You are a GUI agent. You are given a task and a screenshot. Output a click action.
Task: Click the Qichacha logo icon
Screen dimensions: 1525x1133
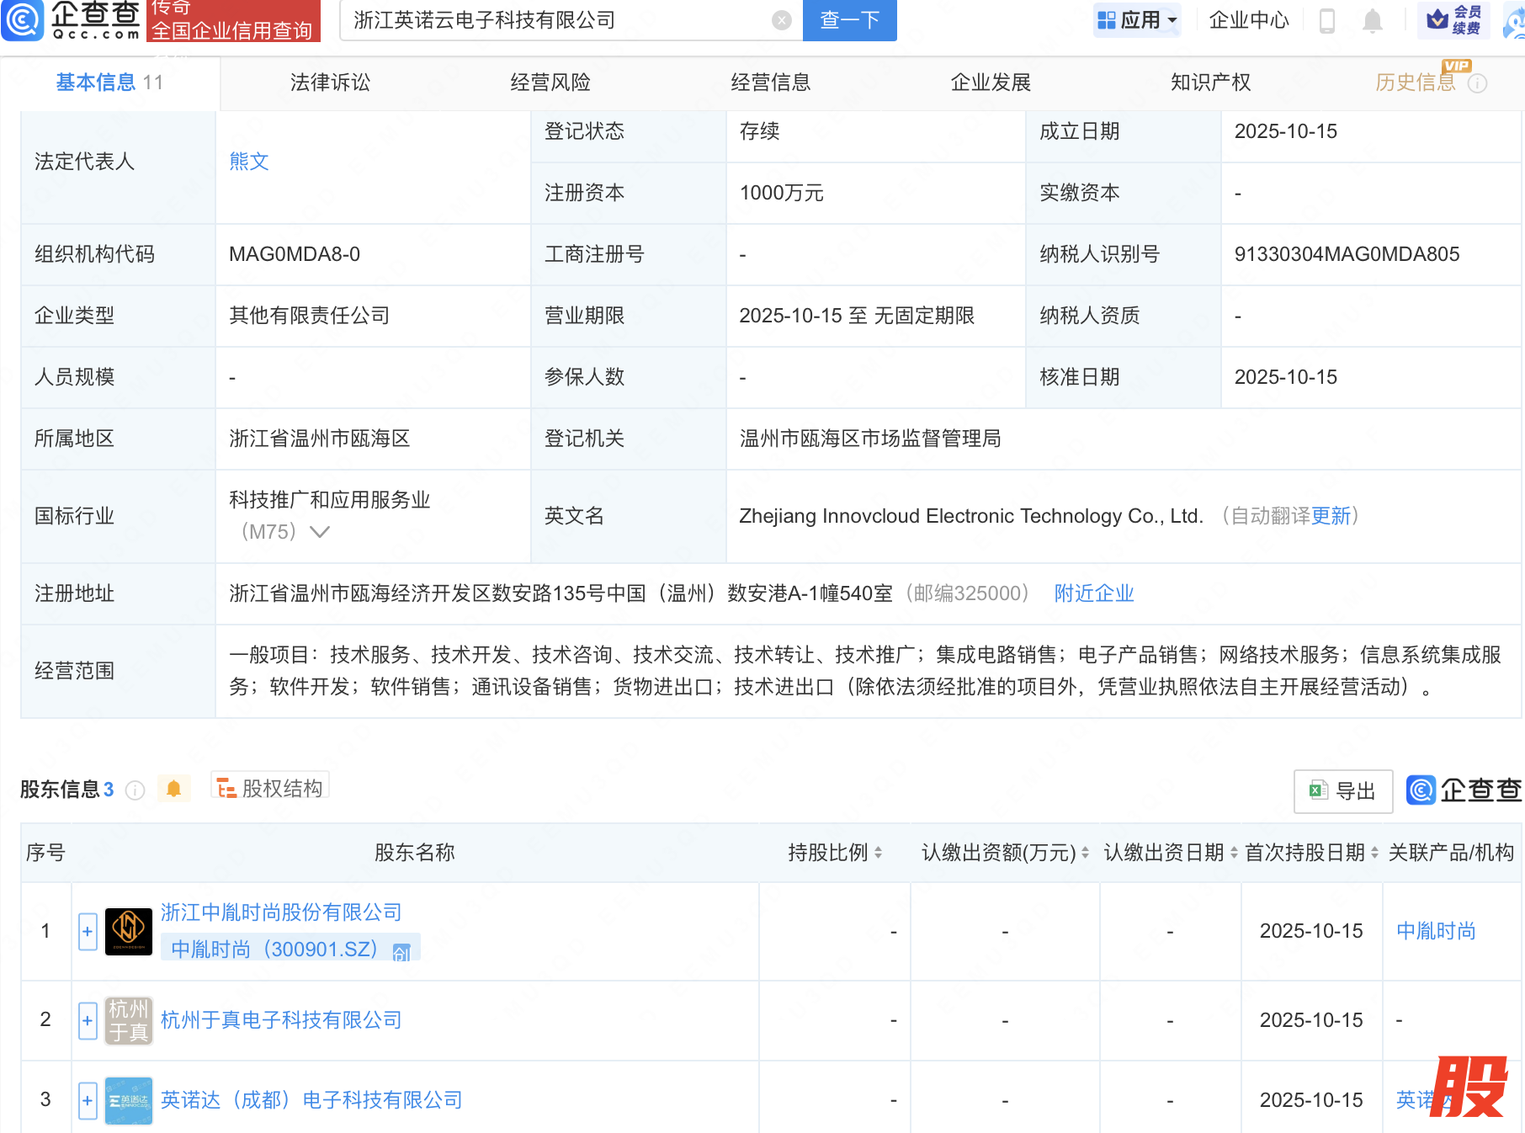click(x=23, y=20)
